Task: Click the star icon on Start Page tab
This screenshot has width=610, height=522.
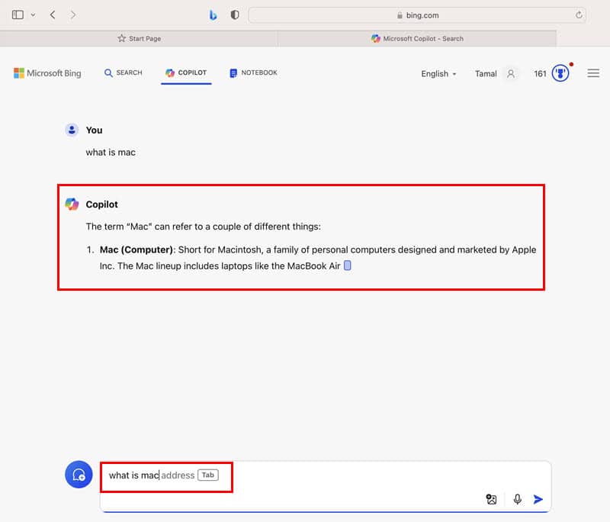Action: click(x=122, y=38)
